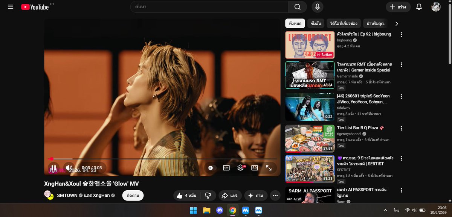
Task: Open File Explorer from the taskbar
Action: (x=206, y=210)
